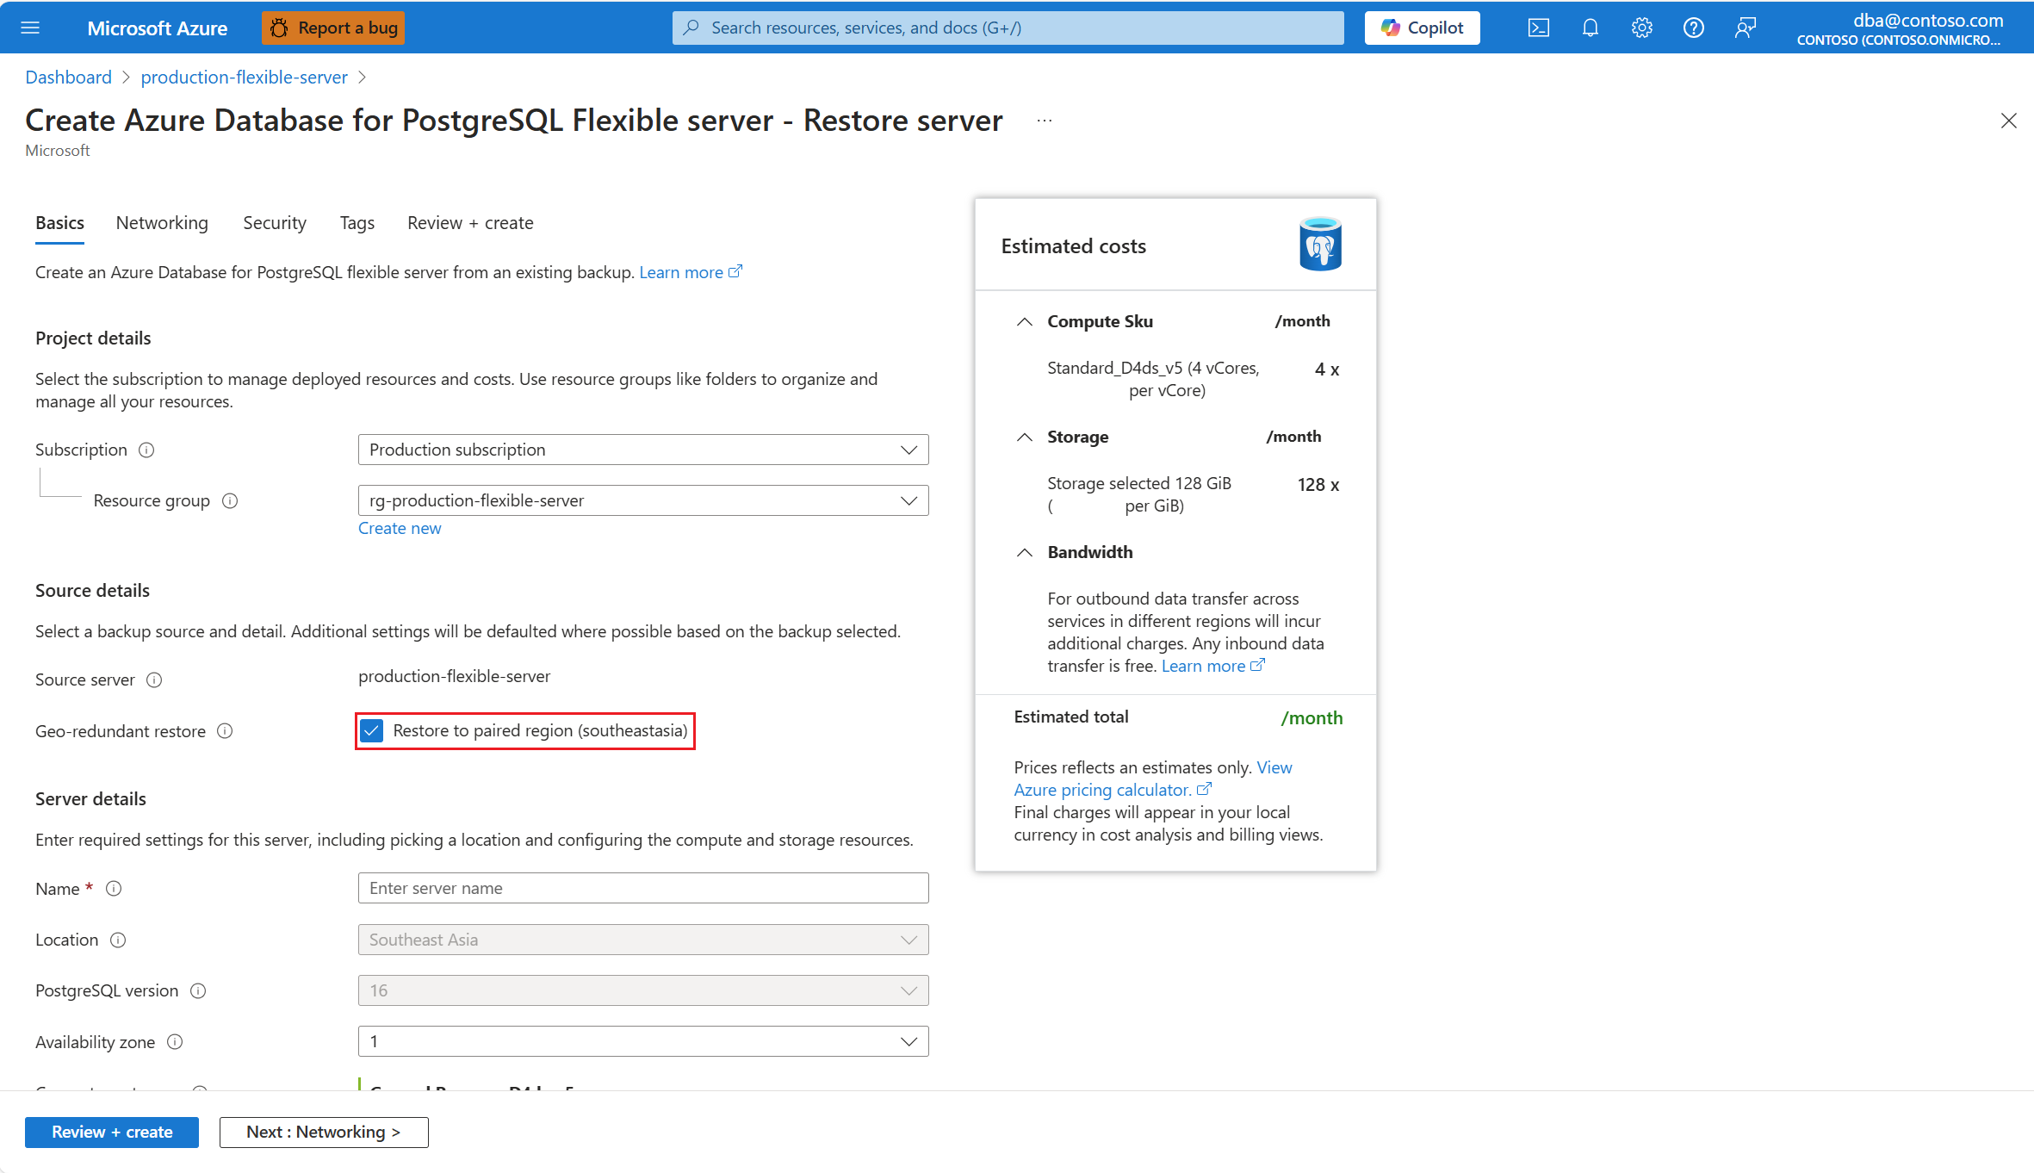Open Cloud Shell from the top bar
This screenshot has height=1173, width=2034.
coord(1538,28)
